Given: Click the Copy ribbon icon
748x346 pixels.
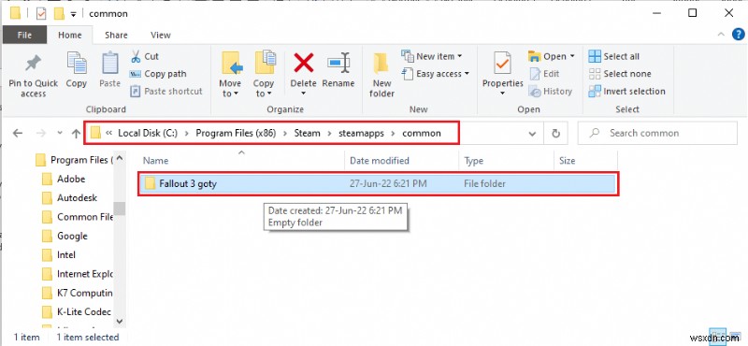Looking at the screenshot, I should click(77, 64).
